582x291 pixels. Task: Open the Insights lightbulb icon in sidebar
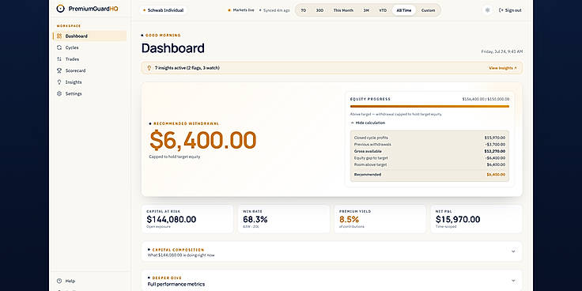59,82
